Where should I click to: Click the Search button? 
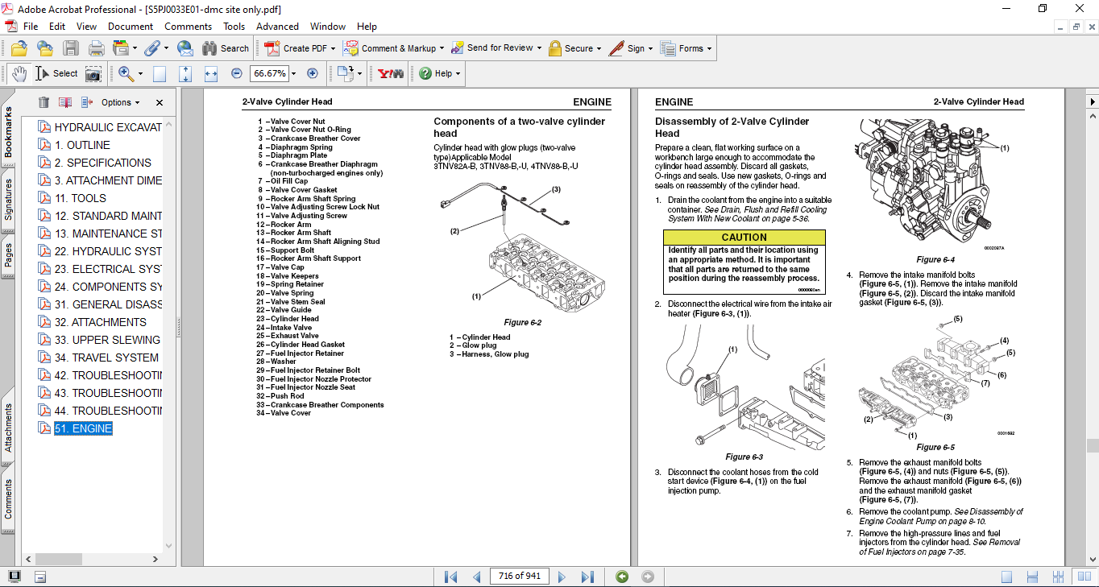point(226,48)
